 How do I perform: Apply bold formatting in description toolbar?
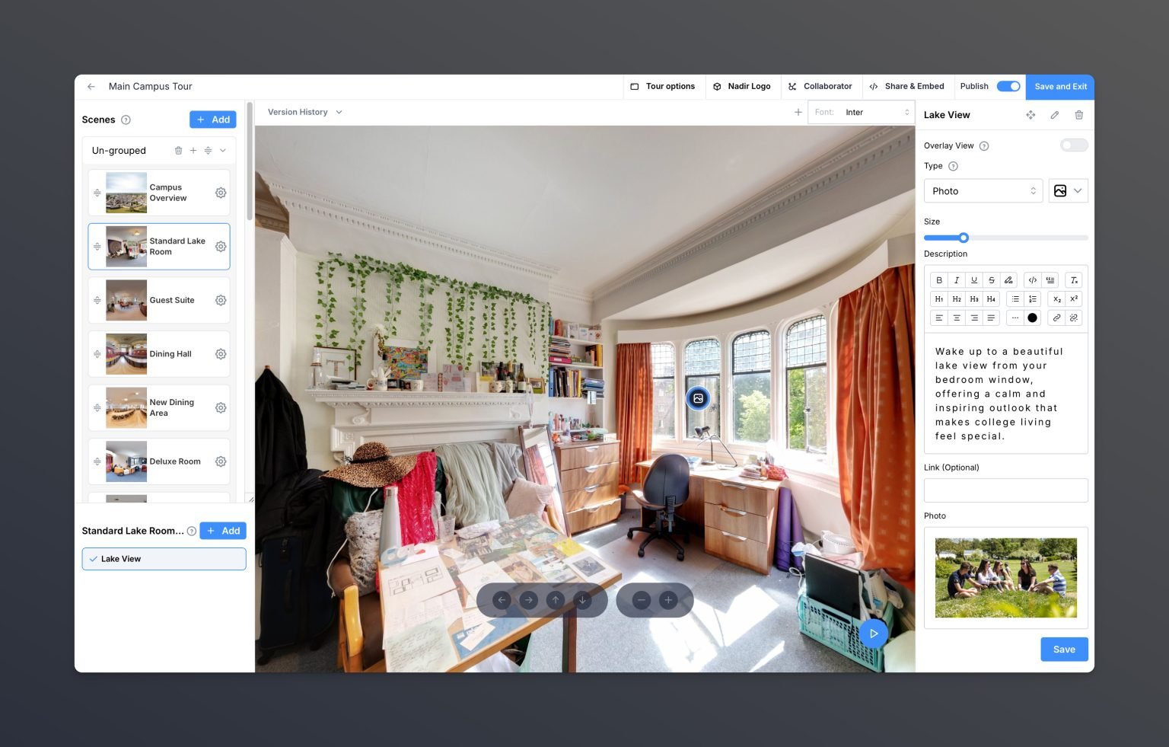(939, 280)
